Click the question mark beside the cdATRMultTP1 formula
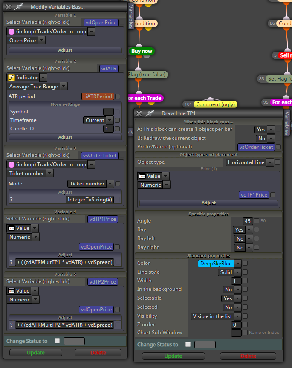This screenshot has height=368, width=292. click(11, 262)
